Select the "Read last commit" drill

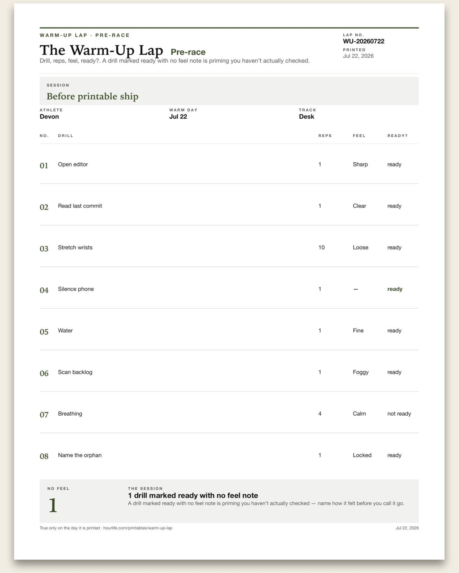tap(80, 206)
